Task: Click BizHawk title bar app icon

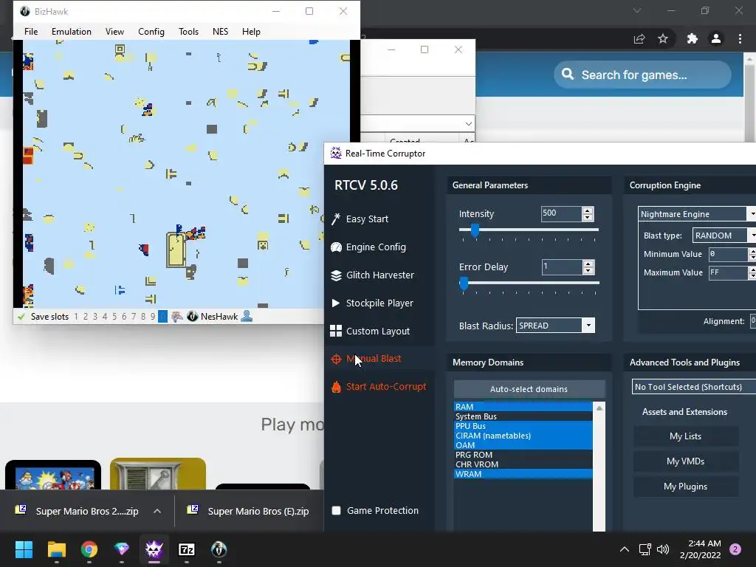Action: (25, 11)
